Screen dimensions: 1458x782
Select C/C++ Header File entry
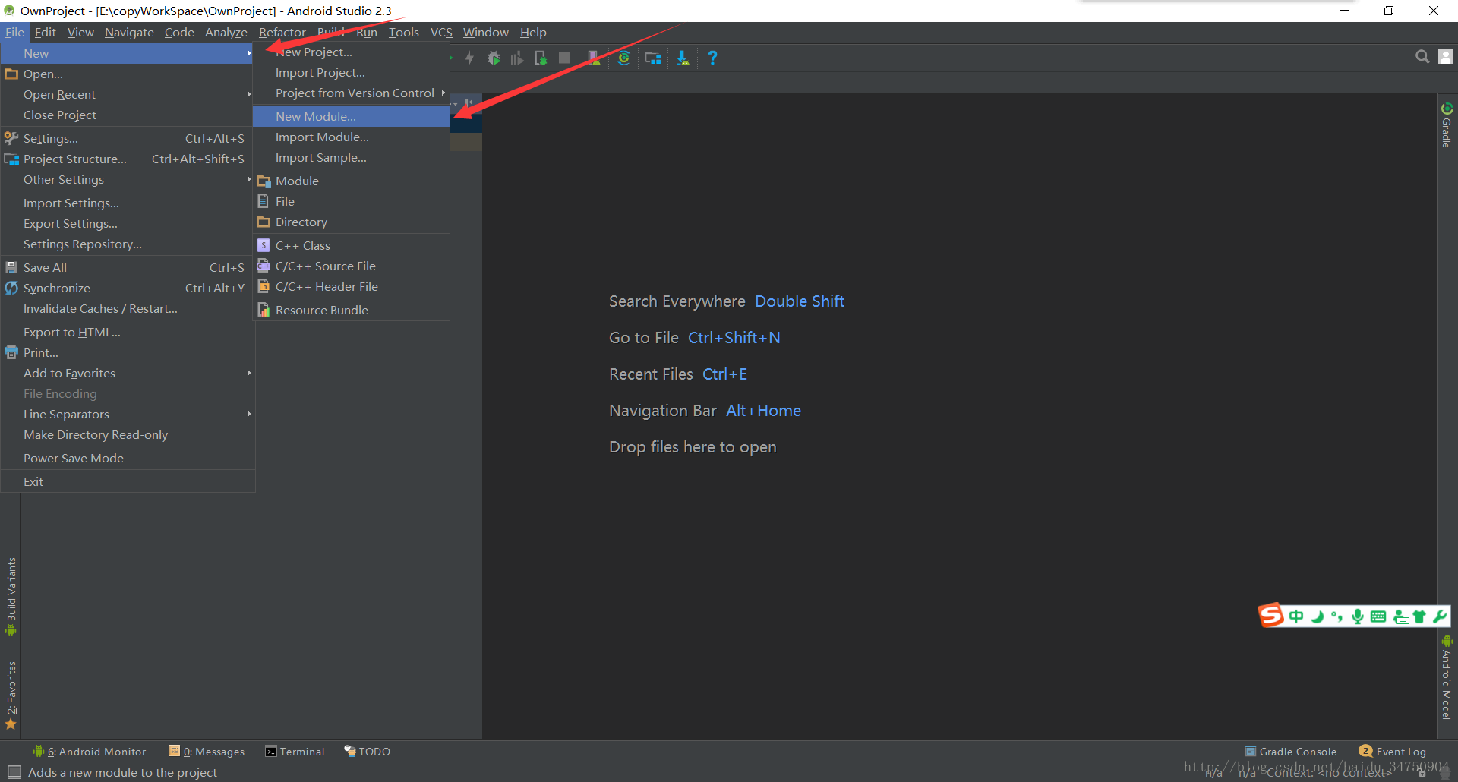351,286
